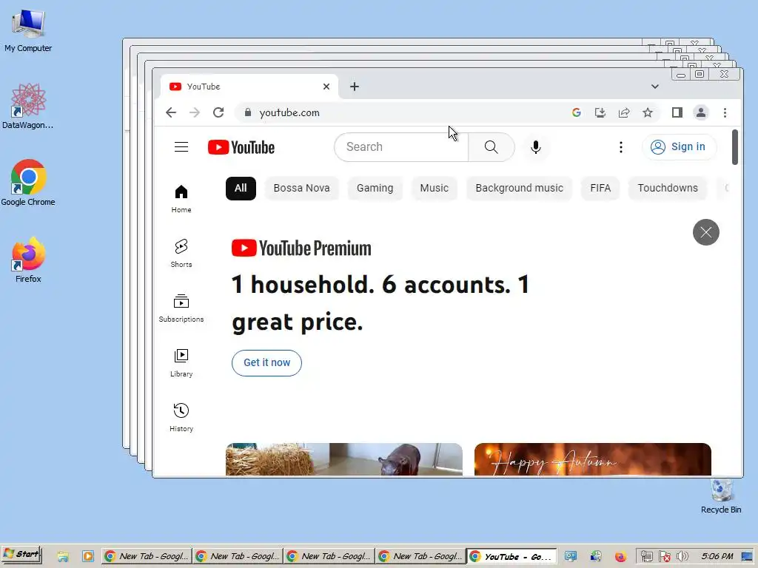Go back using the browser back arrow

click(171, 112)
